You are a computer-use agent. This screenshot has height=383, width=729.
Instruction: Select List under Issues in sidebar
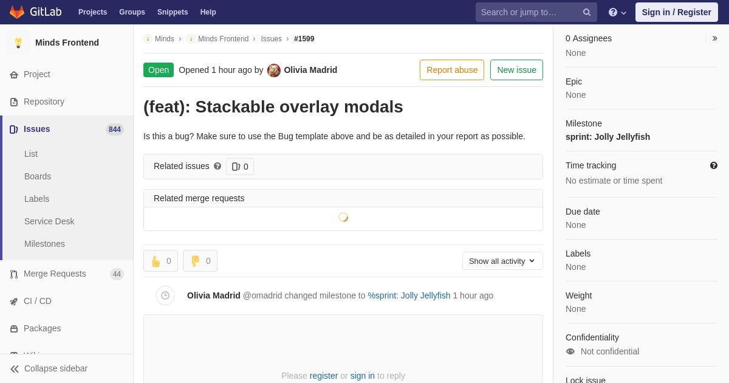pyautogui.click(x=31, y=154)
